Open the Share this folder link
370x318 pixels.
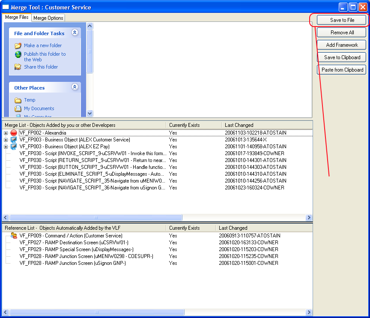(x=41, y=67)
